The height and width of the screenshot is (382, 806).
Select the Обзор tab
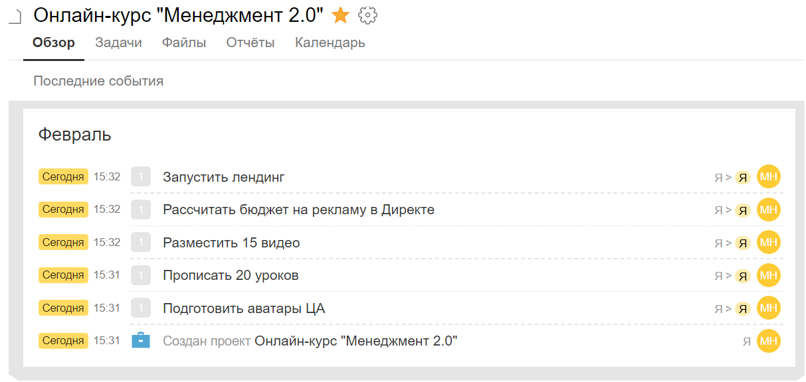(x=54, y=42)
